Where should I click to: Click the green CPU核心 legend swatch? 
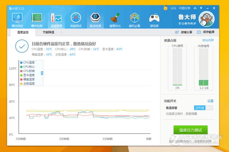click(21, 67)
